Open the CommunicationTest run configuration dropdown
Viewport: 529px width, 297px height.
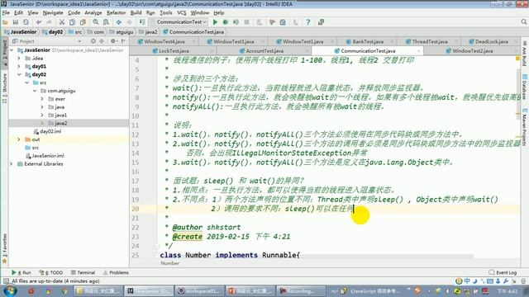click(179, 22)
